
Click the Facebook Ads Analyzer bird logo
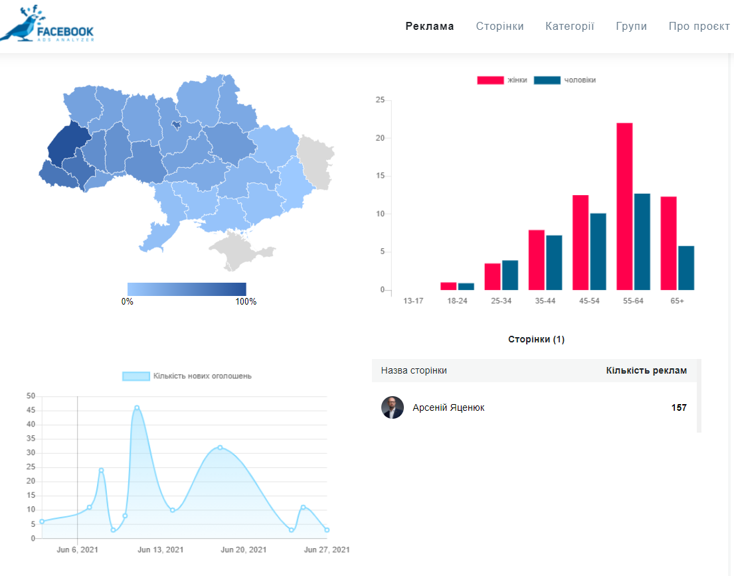46,25
